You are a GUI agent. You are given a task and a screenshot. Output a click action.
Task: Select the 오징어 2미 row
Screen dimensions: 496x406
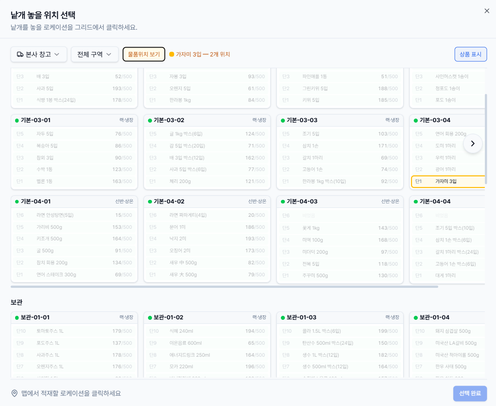pyautogui.click(x=207, y=251)
